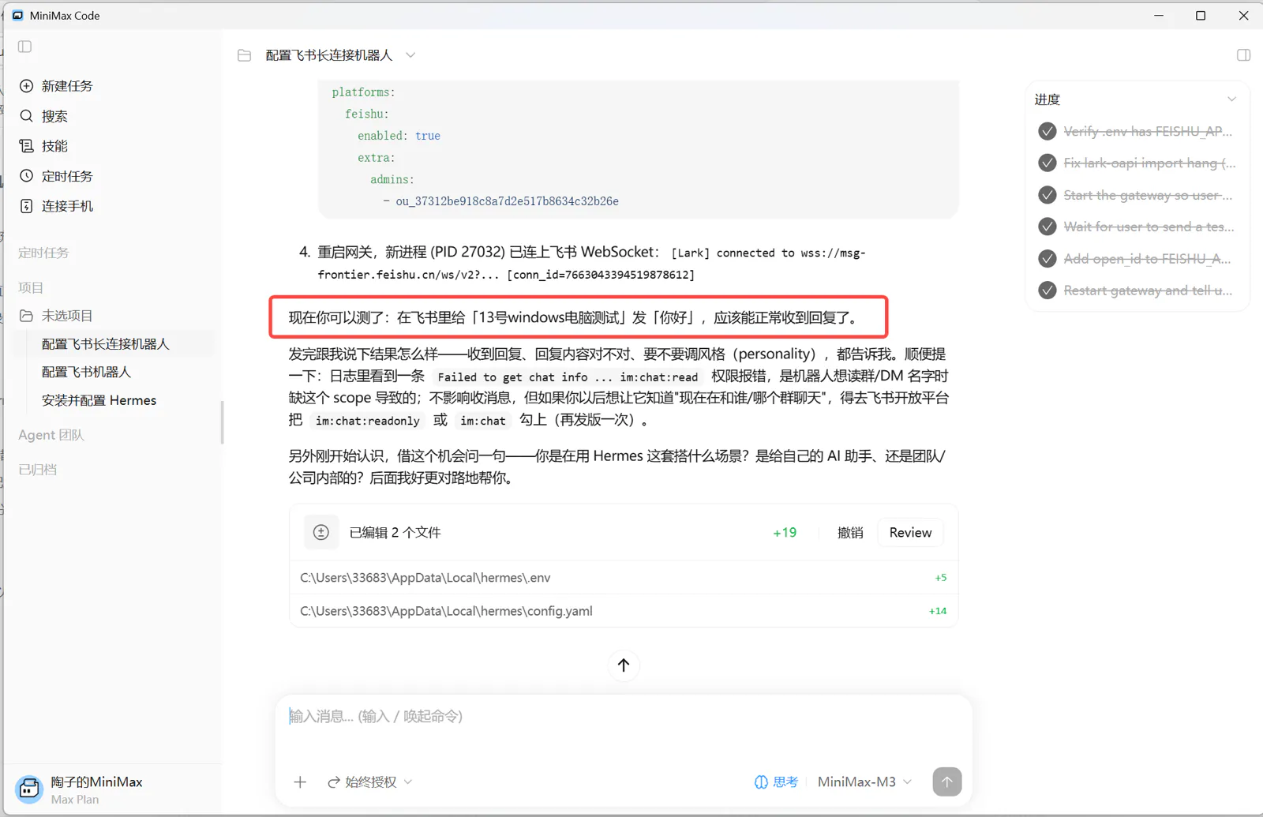Open the 始终授权 permission dropdown
The height and width of the screenshot is (817, 1263).
click(370, 782)
